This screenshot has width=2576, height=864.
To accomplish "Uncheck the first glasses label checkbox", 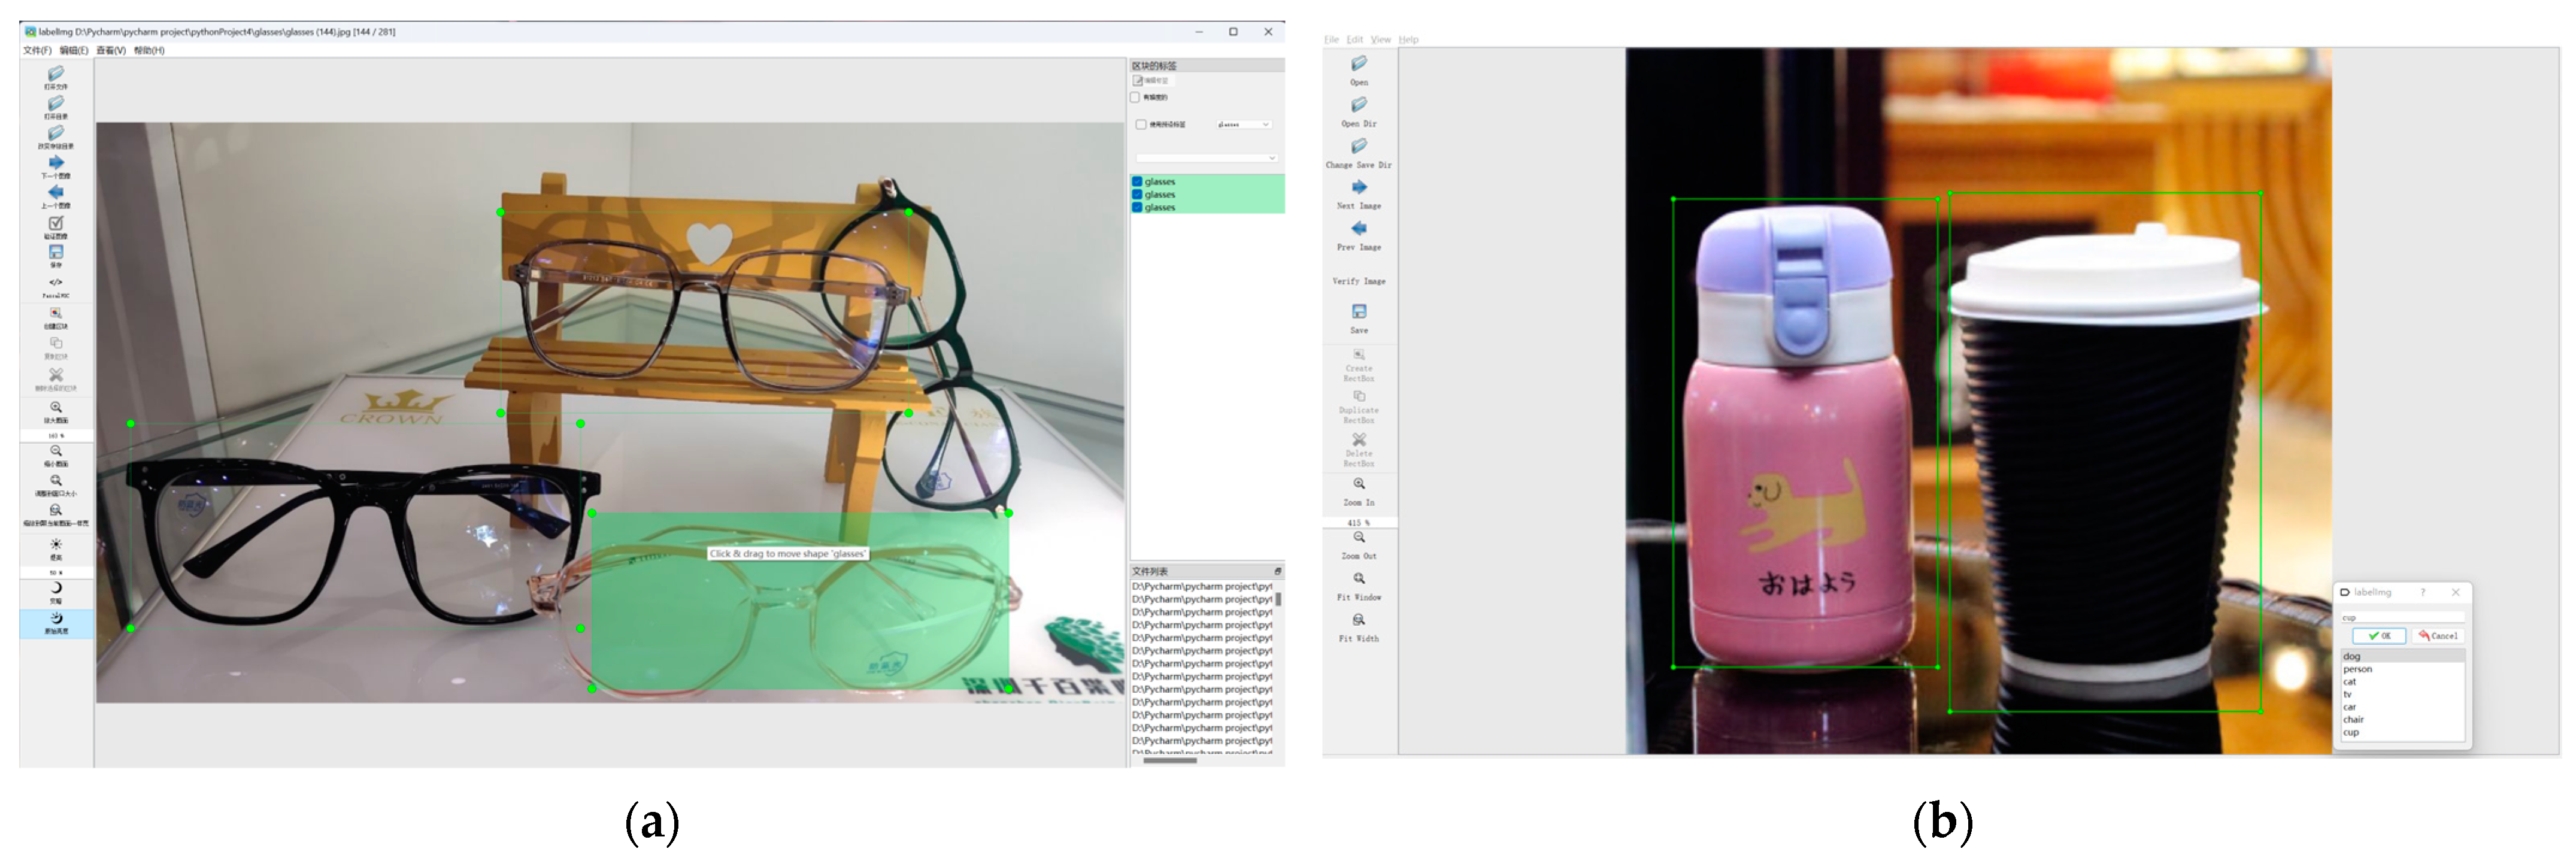I will (x=1137, y=182).
